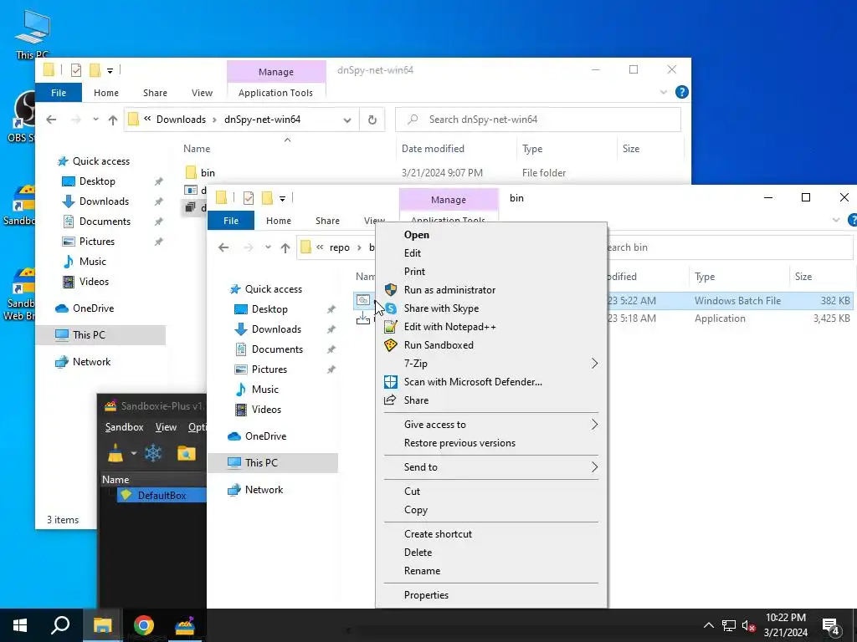Select DefaultBox in Sandboxie-Plus
Viewport: 857px width, 642px height.
point(162,496)
